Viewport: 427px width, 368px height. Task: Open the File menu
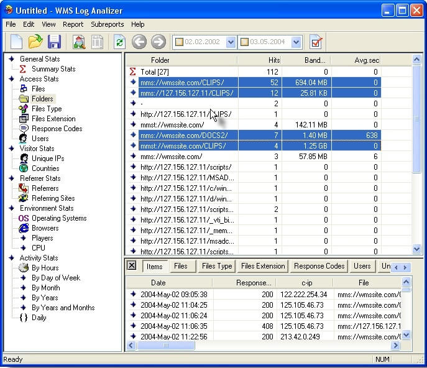click(11, 24)
